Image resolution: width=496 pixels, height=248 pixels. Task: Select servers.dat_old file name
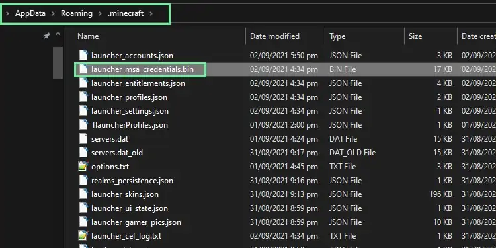pyautogui.click(x=117, y=153)
